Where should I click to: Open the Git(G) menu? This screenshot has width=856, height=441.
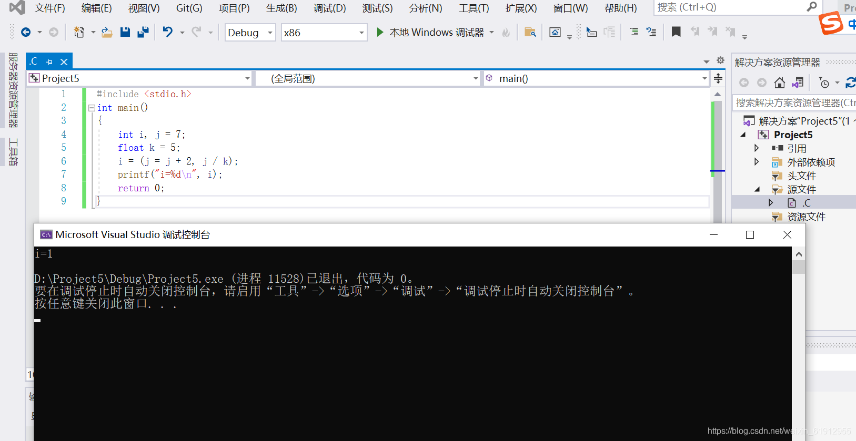pyautogui.click(x=189, y=8)
